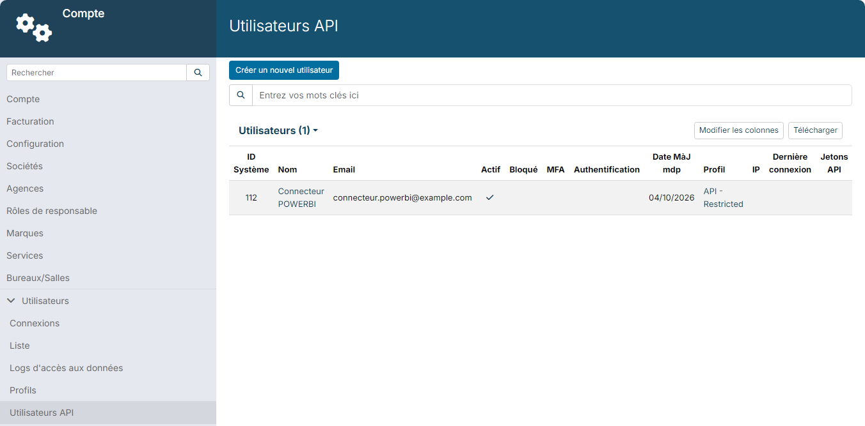This screenshot has width=865, height=426.
Task: Click the Télécharger button
Action: pos(815,130)
